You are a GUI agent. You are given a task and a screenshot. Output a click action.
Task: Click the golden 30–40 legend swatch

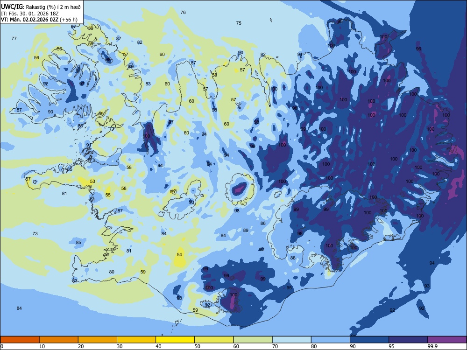136,340
